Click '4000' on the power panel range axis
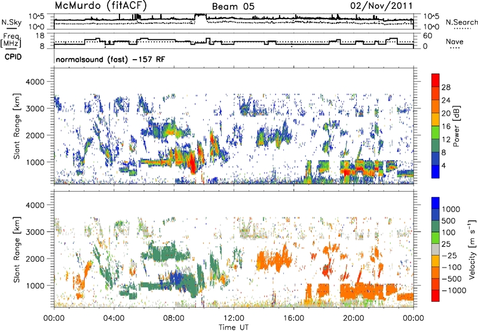 [35, 82]
